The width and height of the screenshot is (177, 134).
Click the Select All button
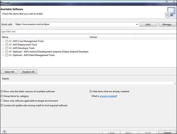click(x=9, y=72)
